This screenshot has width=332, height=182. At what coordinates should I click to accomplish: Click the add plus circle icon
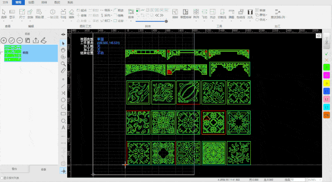[x=4, y=41]
